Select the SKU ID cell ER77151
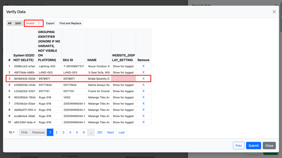This screenshot has height=158, width=282. 74,91
